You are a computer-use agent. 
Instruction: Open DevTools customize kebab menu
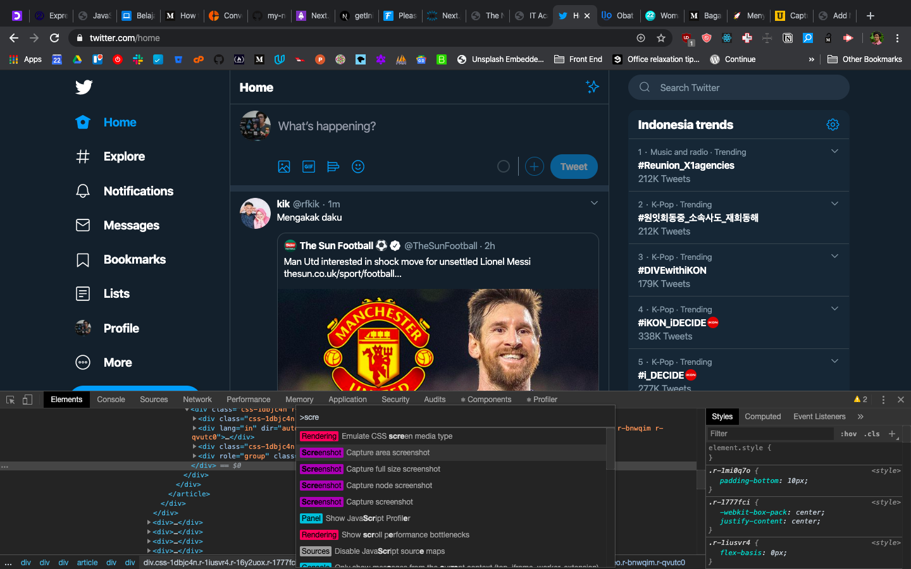883,400
